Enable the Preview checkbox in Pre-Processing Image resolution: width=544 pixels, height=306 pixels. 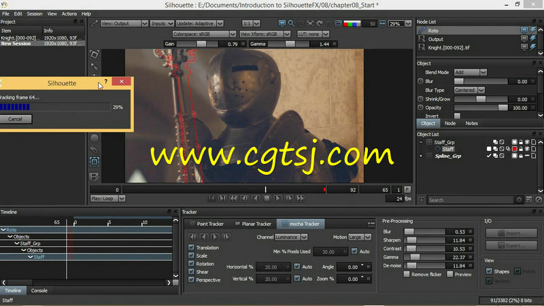click(450, 274)
